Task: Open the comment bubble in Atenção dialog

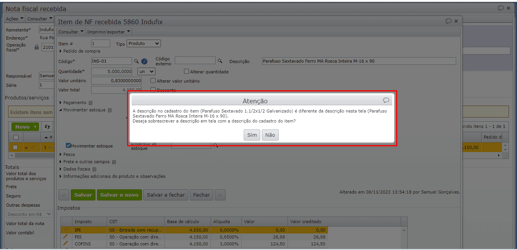Action: coord(386,100)
